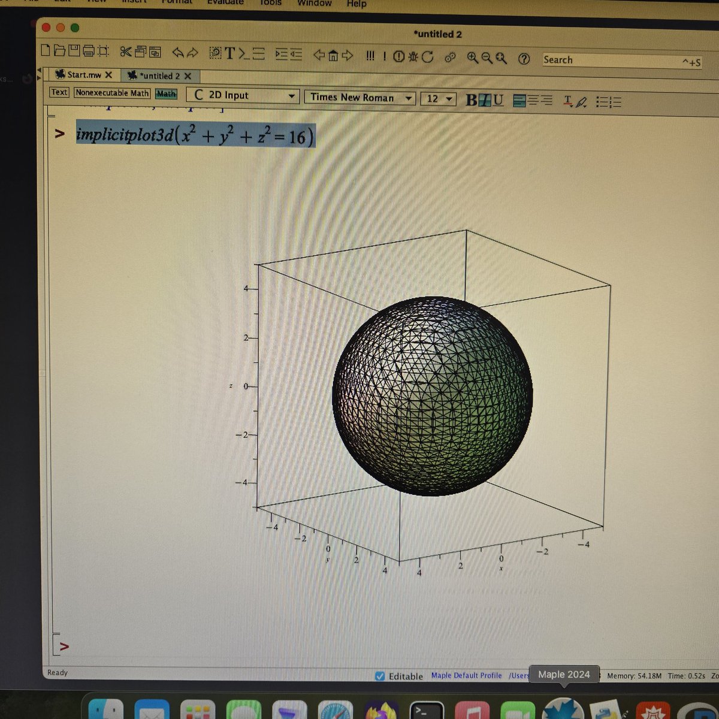Open the Help menu
The image size is (719, 719).
pyautogui.click(x=356, y=4)
